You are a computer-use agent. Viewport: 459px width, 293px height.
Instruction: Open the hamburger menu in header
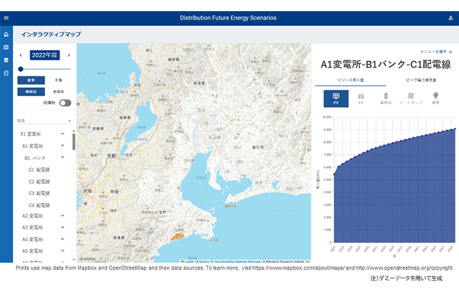(x=6, y=18)
